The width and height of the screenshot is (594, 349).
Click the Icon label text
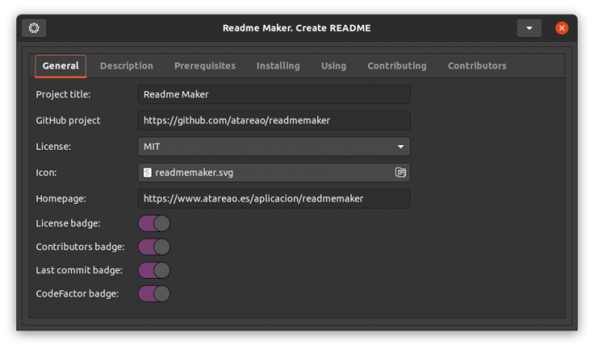click(x=46, y=173)
